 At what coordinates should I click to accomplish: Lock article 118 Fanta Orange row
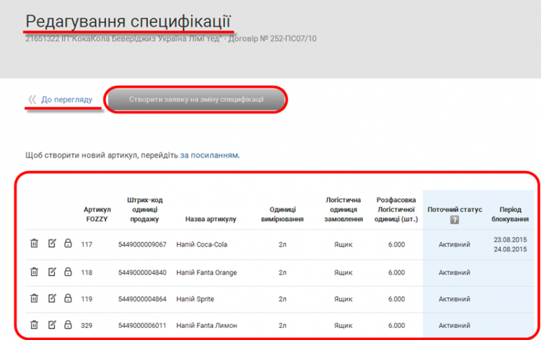tap(68, 272)
